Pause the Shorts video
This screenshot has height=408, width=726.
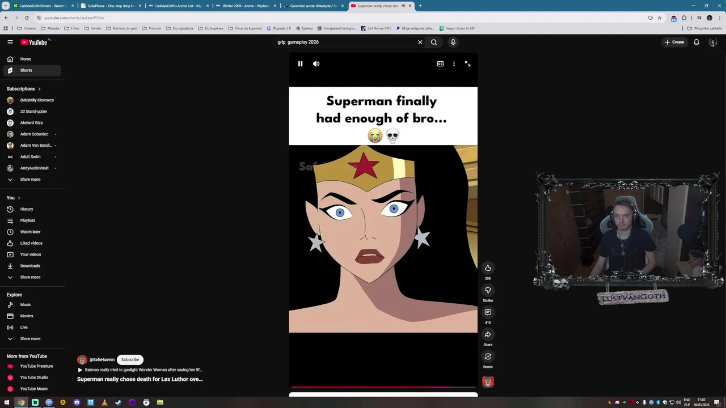click(x=300, y=64)
